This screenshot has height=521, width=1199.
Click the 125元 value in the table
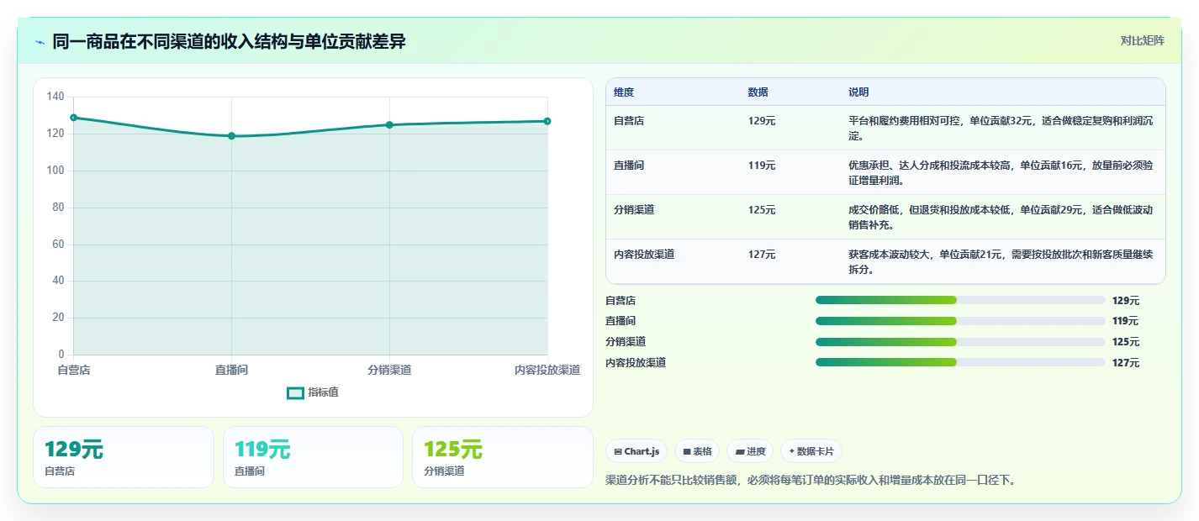click(762, 210)
